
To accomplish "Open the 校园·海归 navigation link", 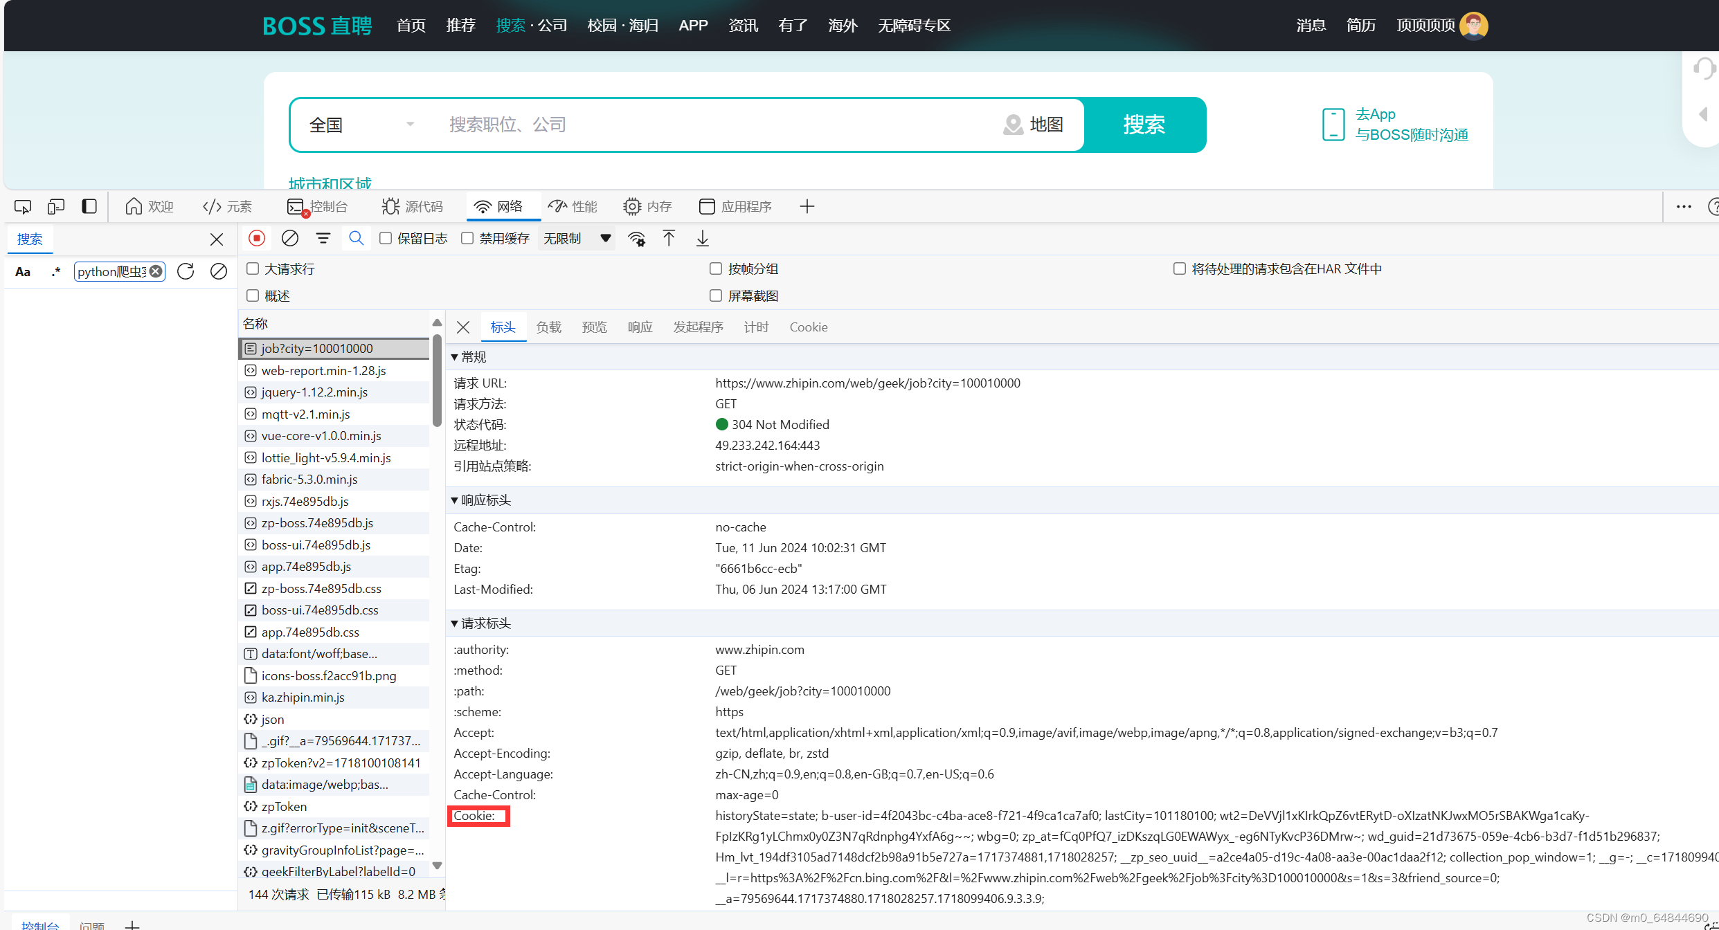I will (x=622, y=26).
